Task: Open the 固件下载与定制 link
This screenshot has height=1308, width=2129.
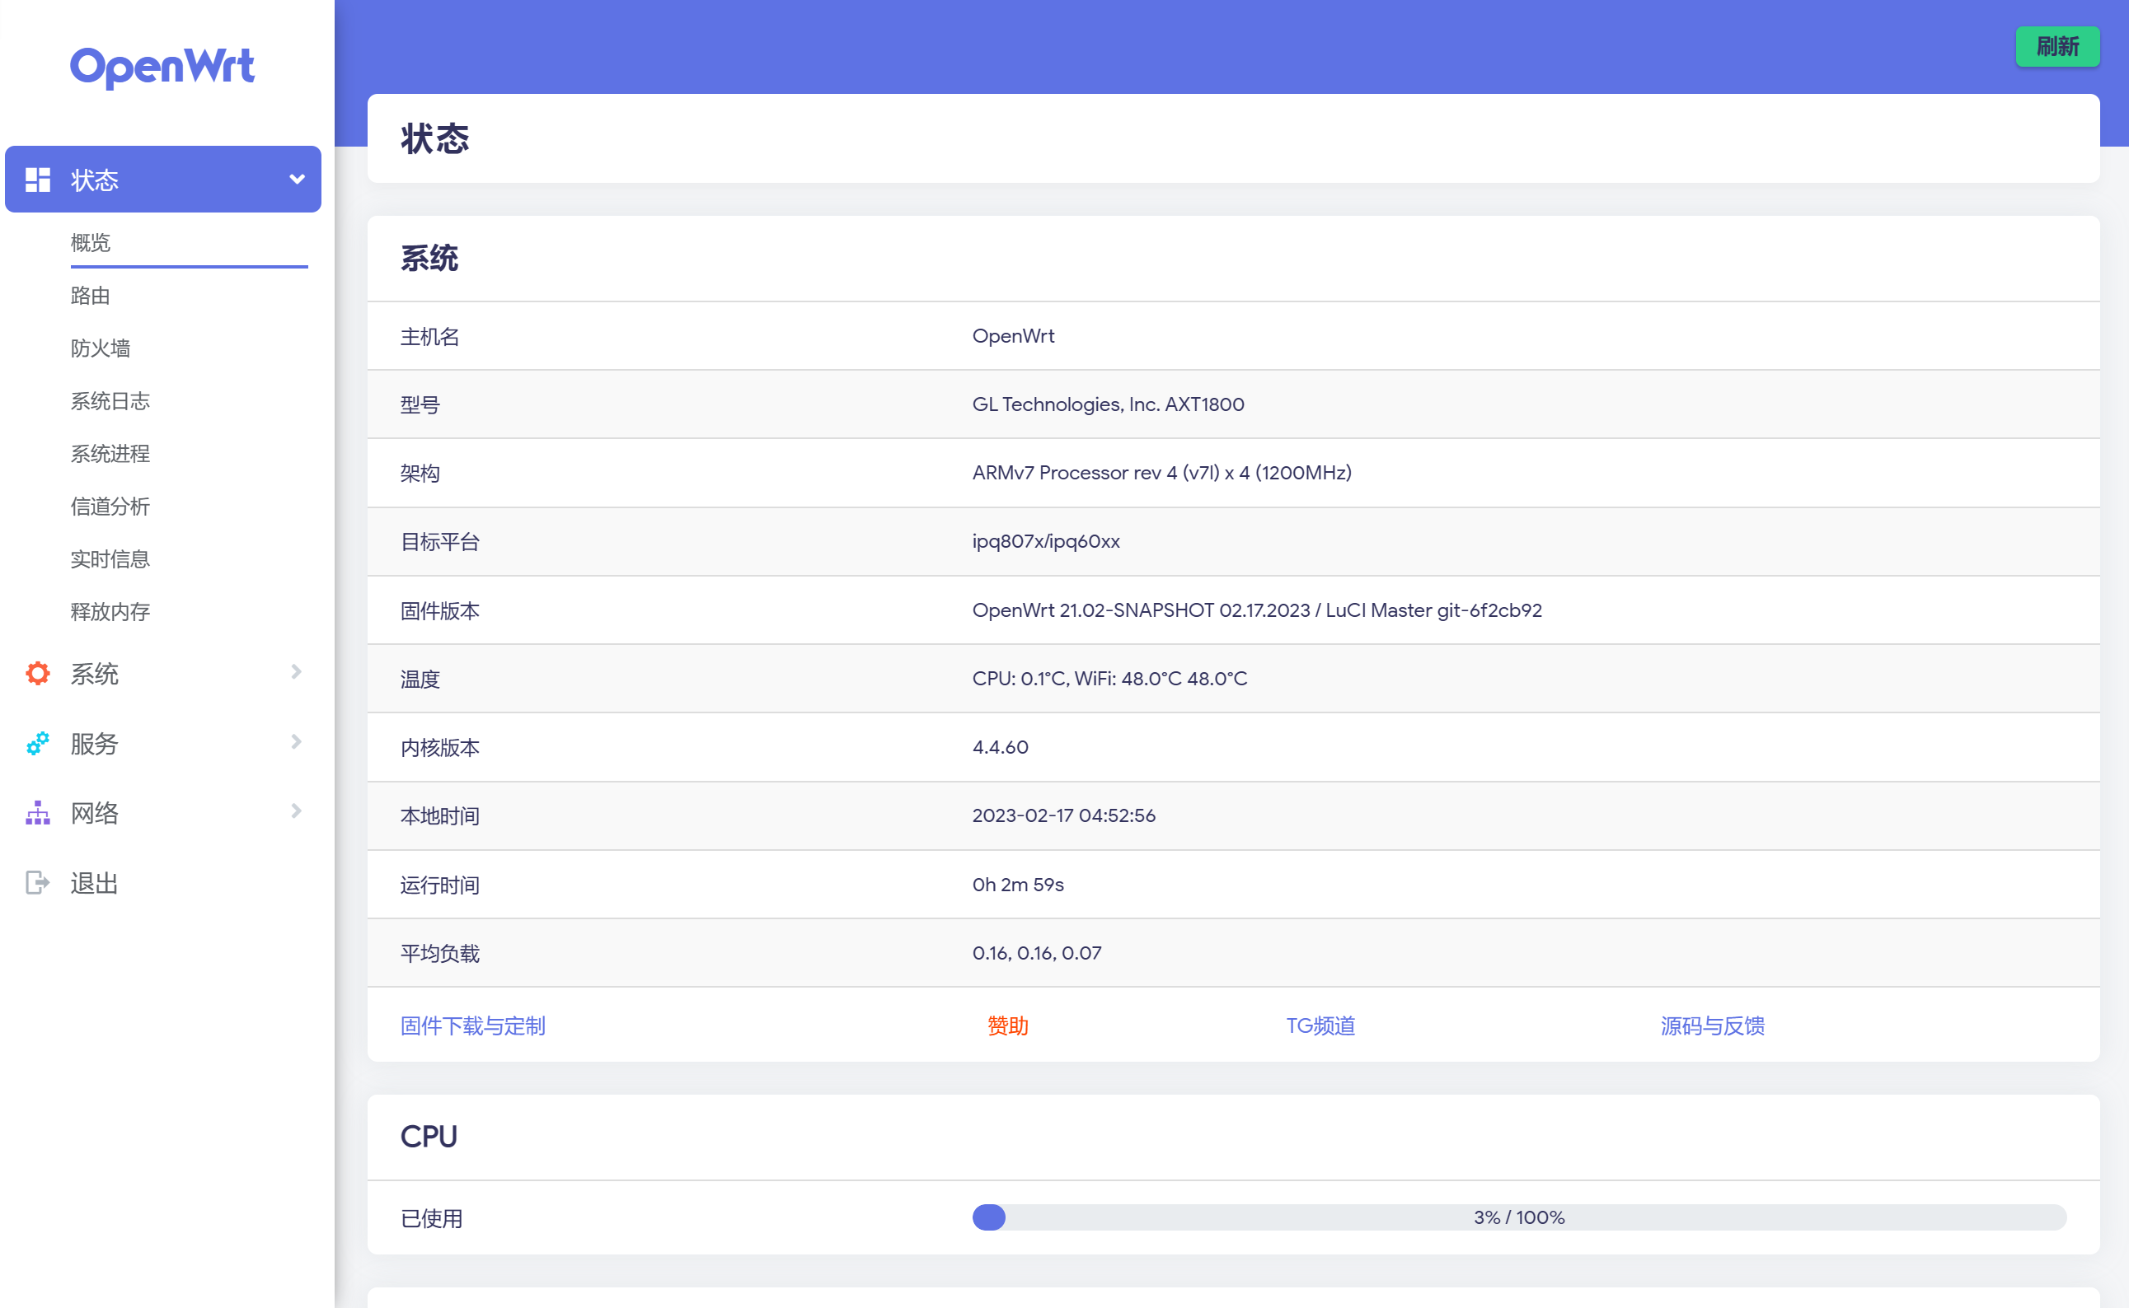Action: coord(472,1026)
